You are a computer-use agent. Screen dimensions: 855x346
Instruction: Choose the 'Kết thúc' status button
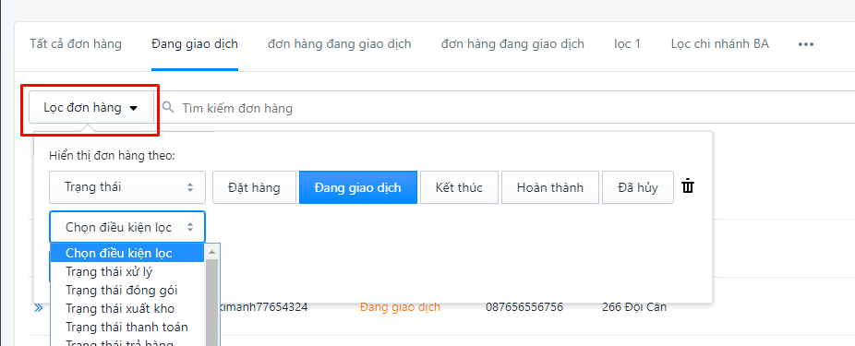pyautogui.click(x=459, y=187)
